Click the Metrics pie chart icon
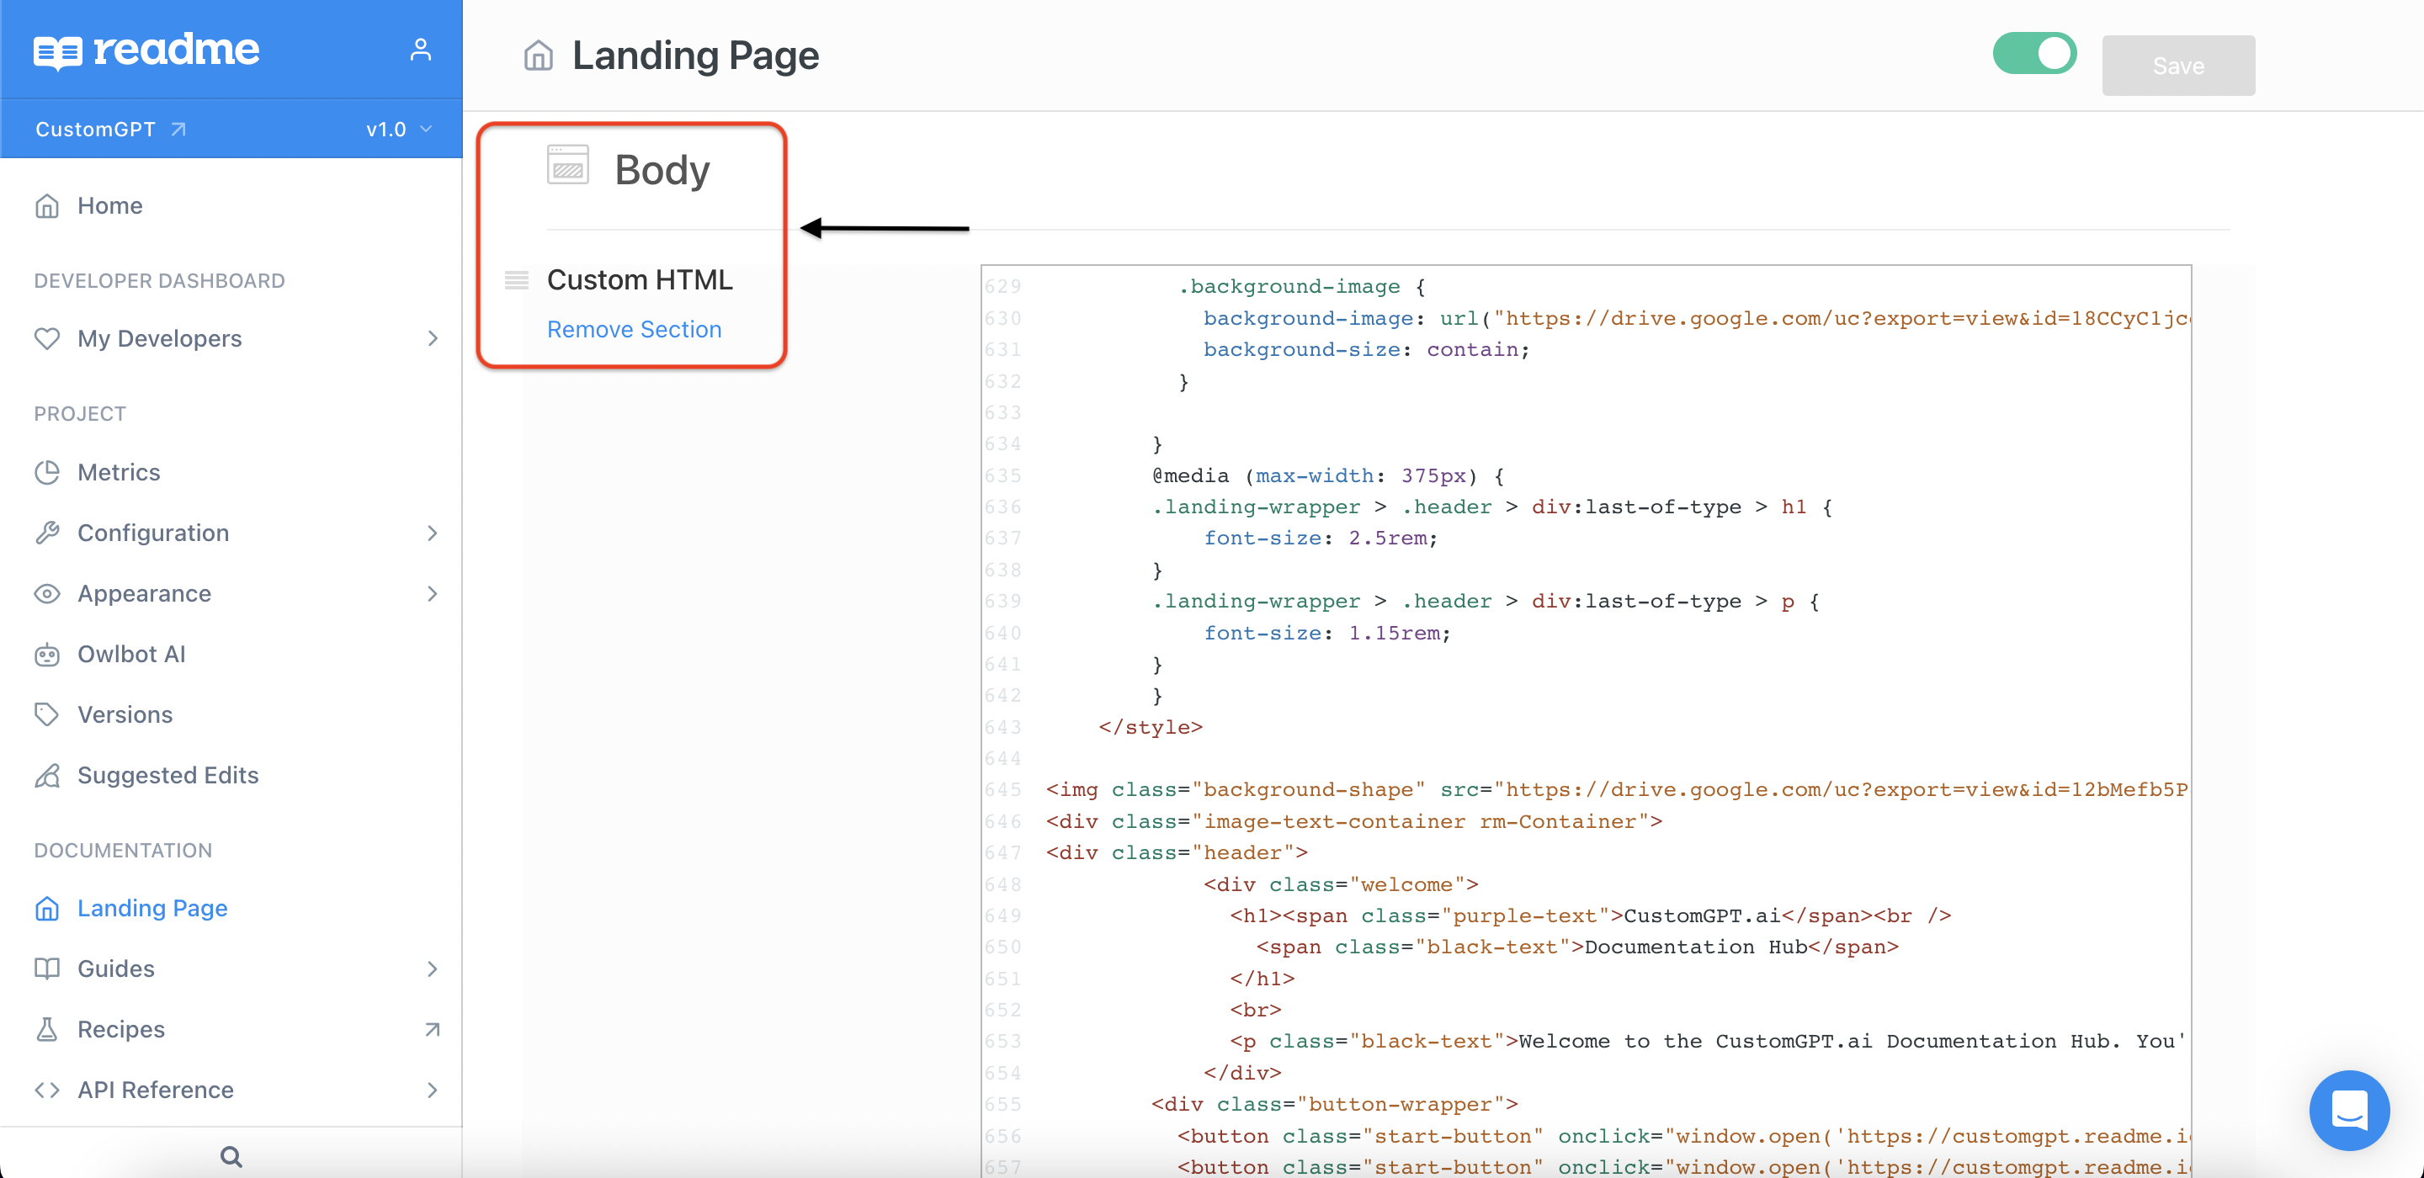Screen dimensions: 2424x1178 (47, 472)
